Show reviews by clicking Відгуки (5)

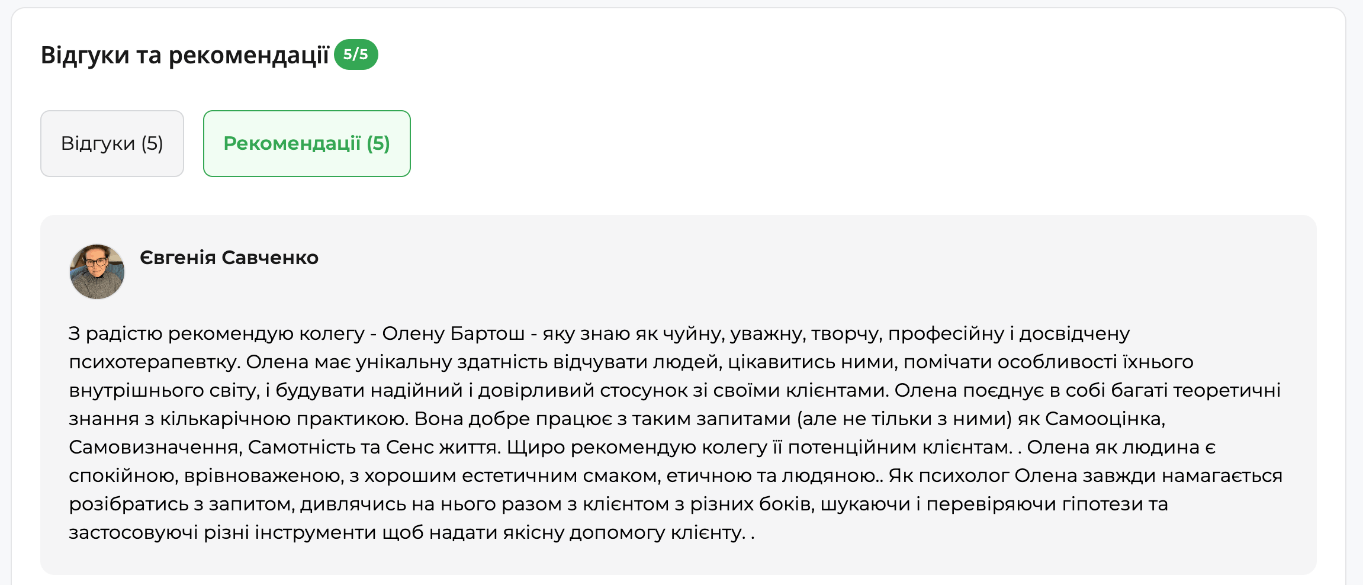111,143
